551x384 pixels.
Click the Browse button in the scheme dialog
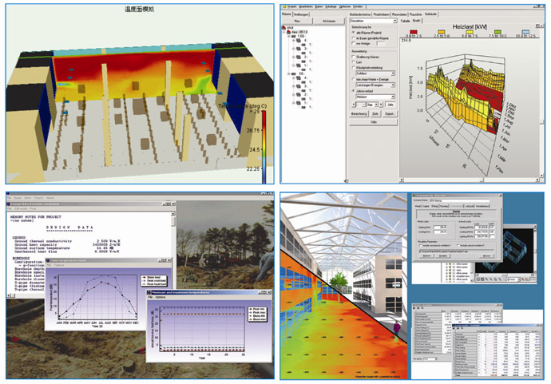tap(486, 255)
